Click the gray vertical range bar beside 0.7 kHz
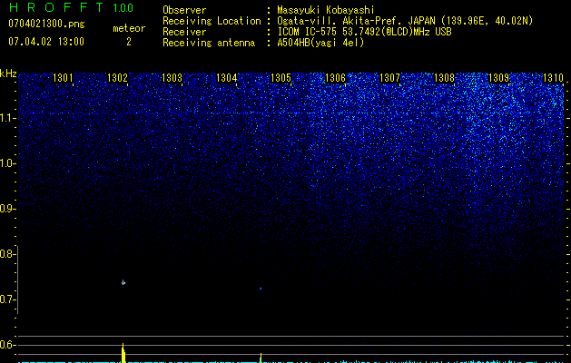Screen dimensions: 571x363 coord(17,280)
